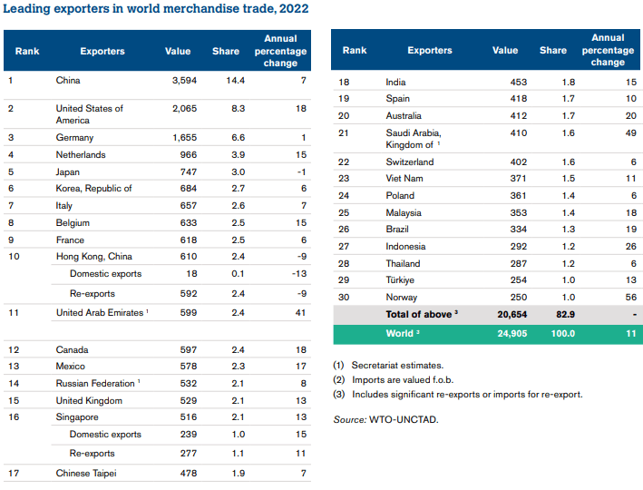Click the United States of America entry
Image resolution: width=643 pixels, height=490 pixels.
89,114
